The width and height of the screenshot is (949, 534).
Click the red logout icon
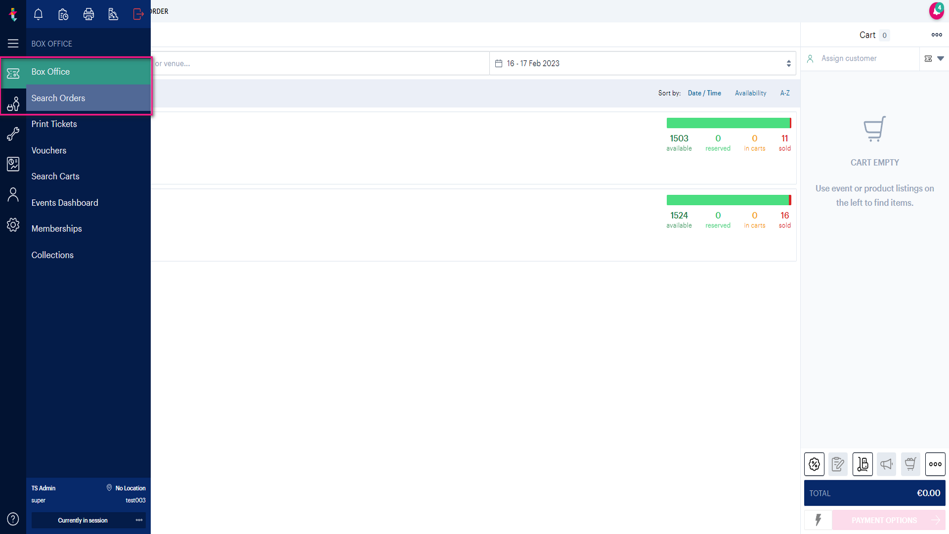tap(138, 14)
